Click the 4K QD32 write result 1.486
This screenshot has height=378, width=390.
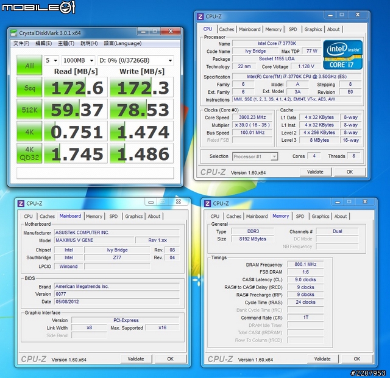[141, 153]
